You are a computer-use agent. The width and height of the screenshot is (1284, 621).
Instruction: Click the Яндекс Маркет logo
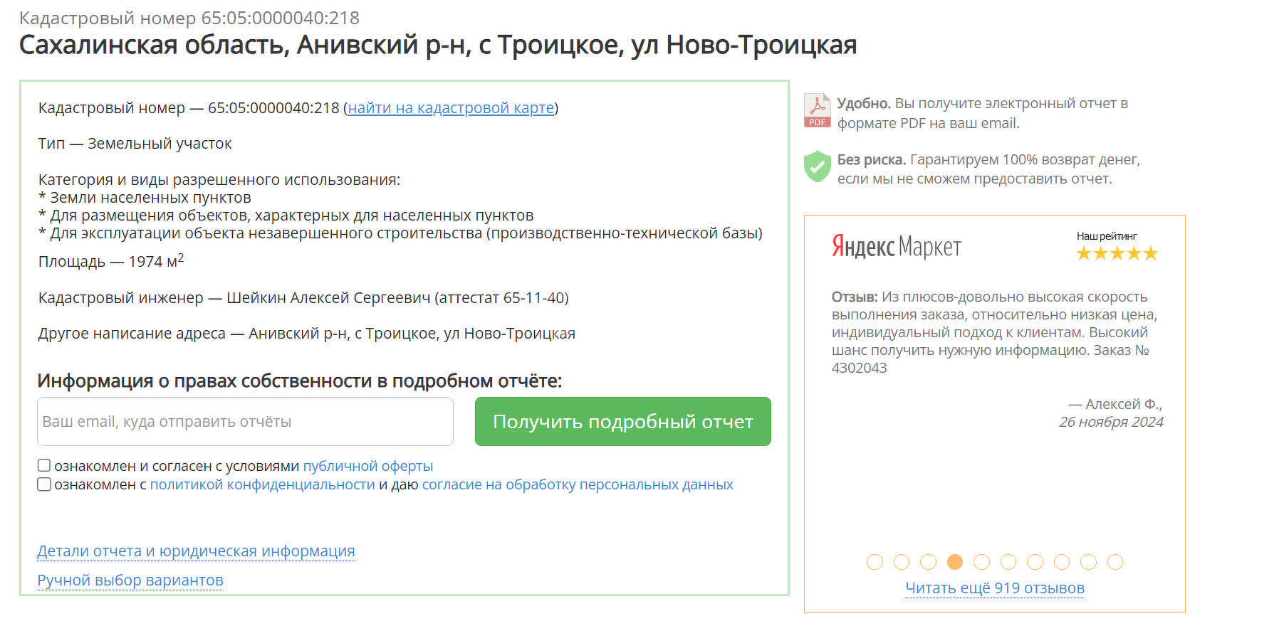coord(897,247)
